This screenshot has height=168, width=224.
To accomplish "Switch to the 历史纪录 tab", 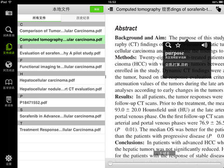I will point(83,18).
